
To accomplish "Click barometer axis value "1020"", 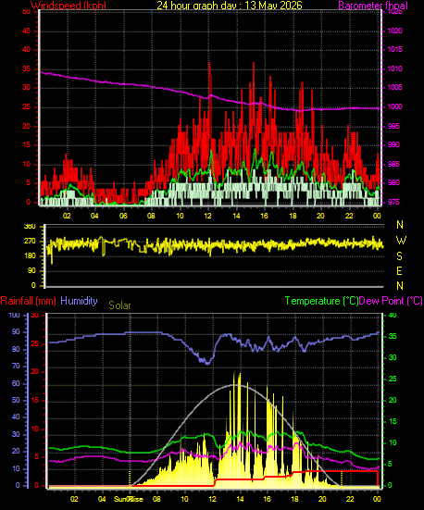I will (x=395, y=31).
